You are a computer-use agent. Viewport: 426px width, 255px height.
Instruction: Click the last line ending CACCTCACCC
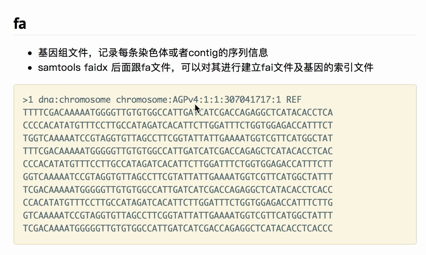click(x=178, y=228)
